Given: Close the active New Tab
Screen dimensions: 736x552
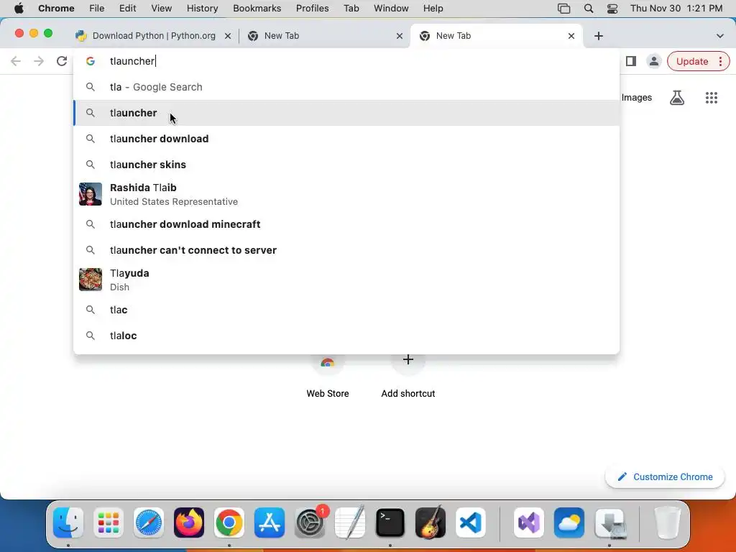Looking at the screenshot, I should 571,36.
